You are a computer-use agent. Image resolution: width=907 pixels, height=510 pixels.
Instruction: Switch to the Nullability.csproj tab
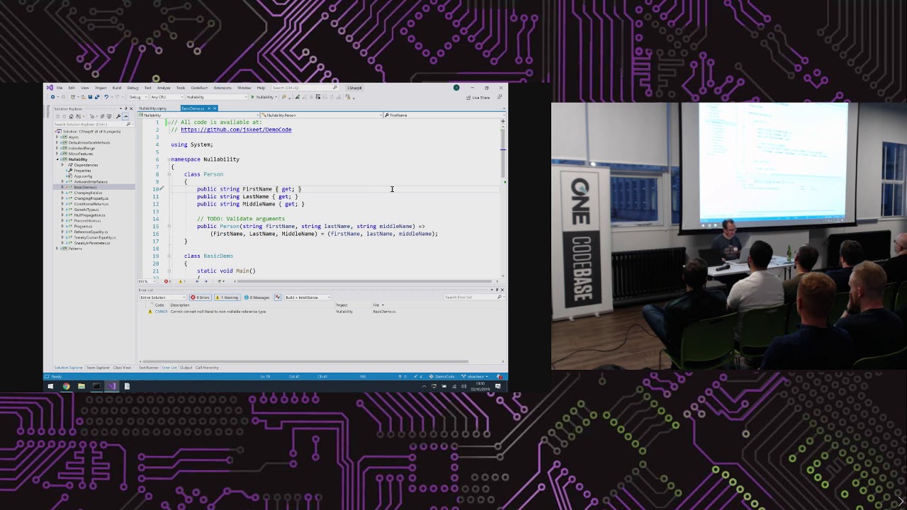[x=153, y=108]
